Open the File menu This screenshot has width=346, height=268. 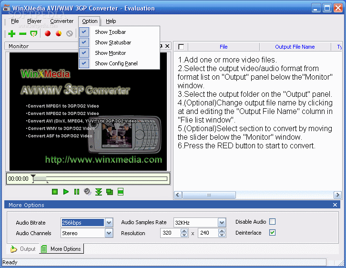point(15,21)
